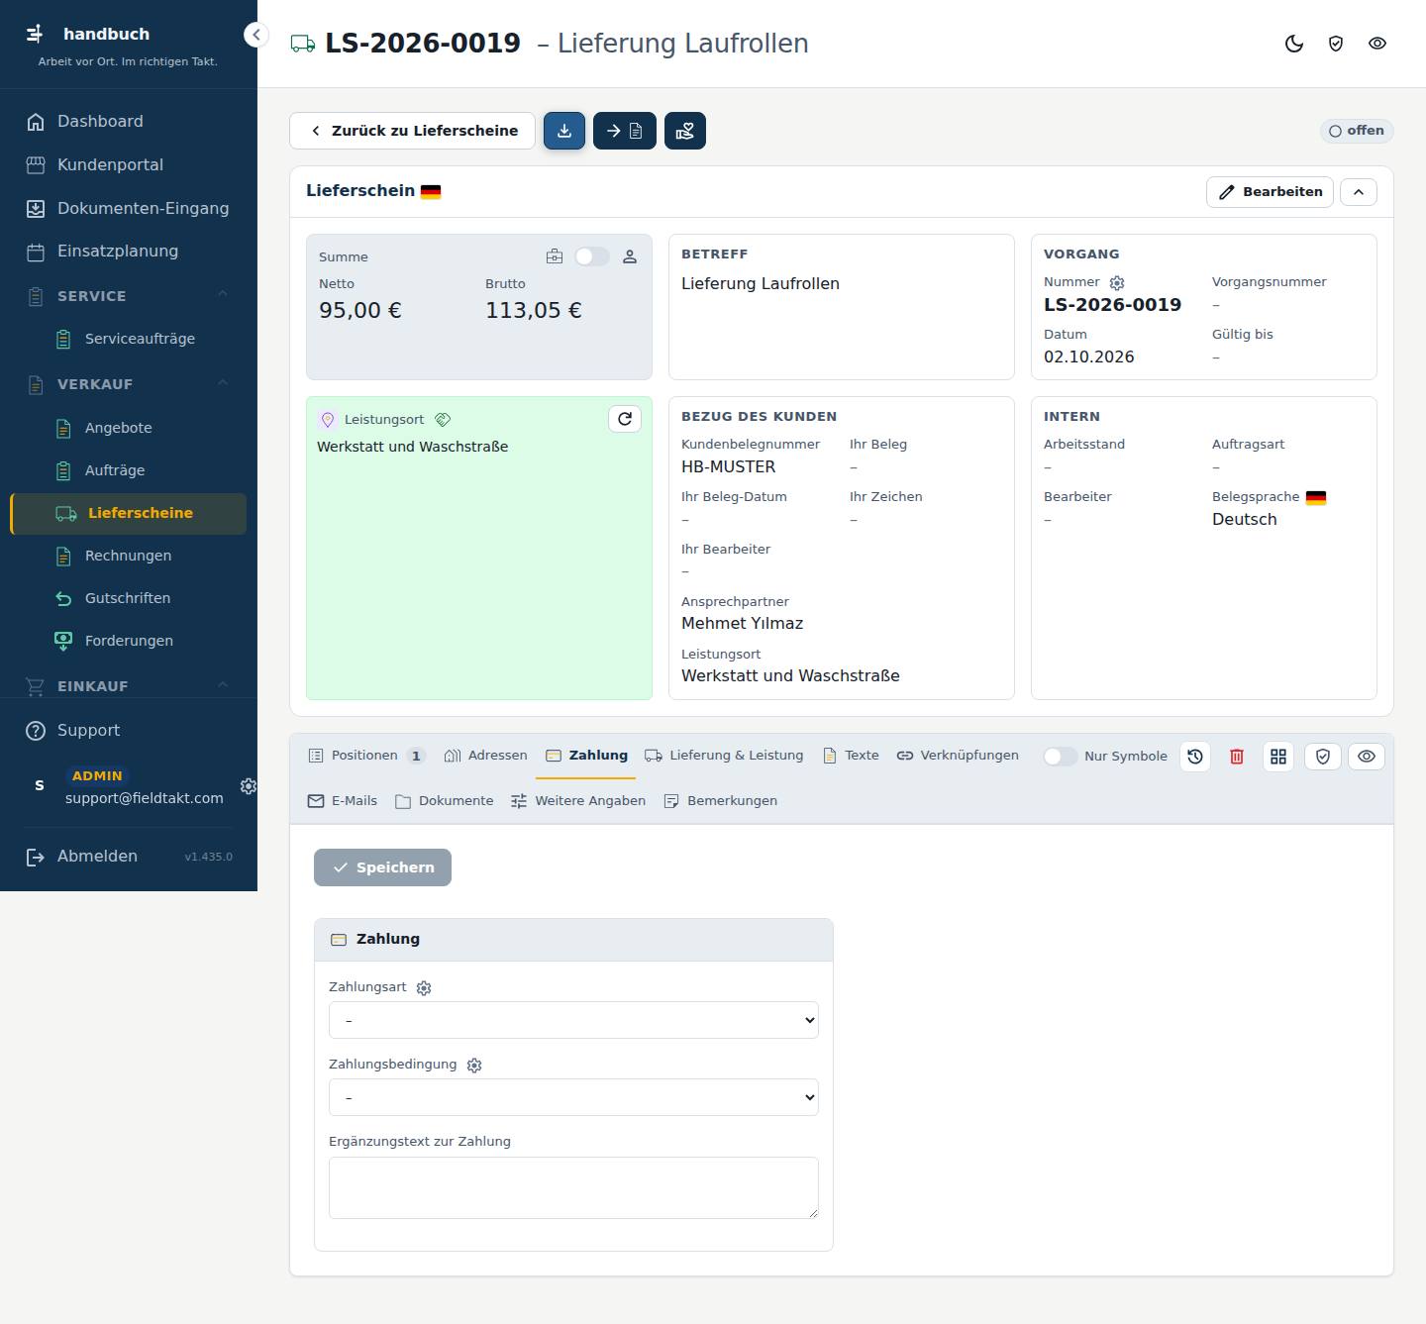Click the download PDF icon button
Image resolution: width=1426 pixels, height=1324 pixels.
[x=564, y=131]
